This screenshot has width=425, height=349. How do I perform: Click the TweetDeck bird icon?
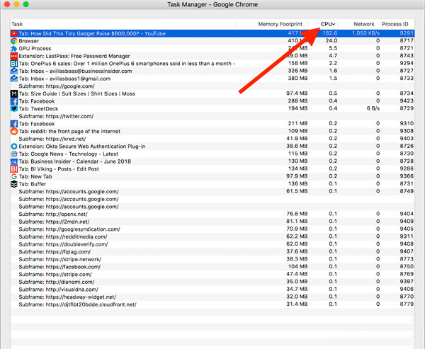pos(14,108)
